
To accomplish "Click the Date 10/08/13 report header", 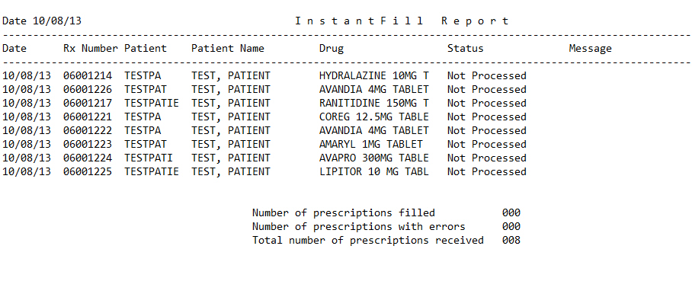I will click(42, 21).
